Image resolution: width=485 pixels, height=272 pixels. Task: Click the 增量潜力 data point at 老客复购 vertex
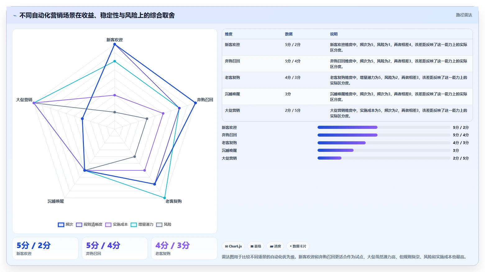click(x=165, y=198)
